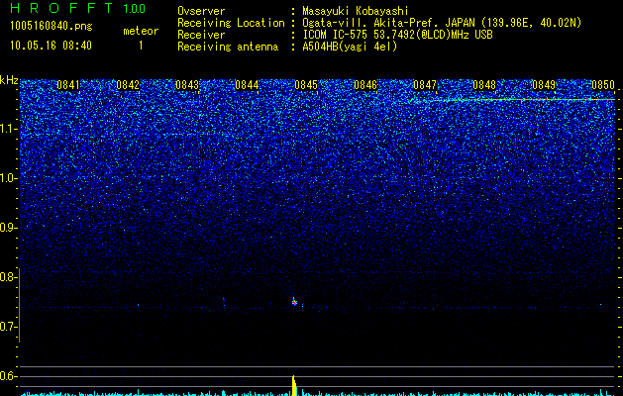Click the 0846 time marker

click(365, 85)
